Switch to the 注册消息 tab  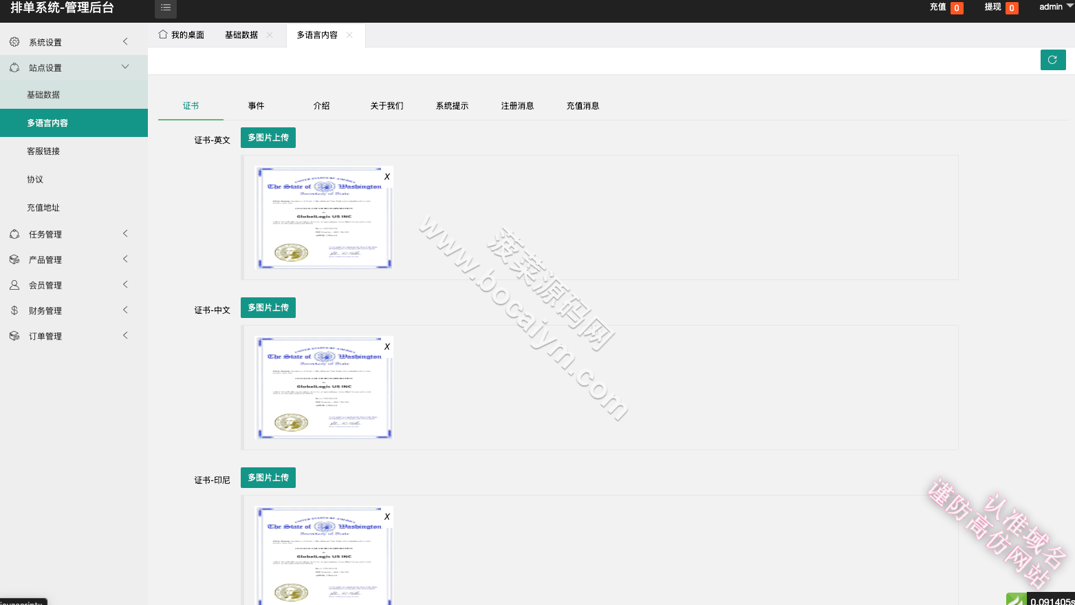click(x=517, y=106)
